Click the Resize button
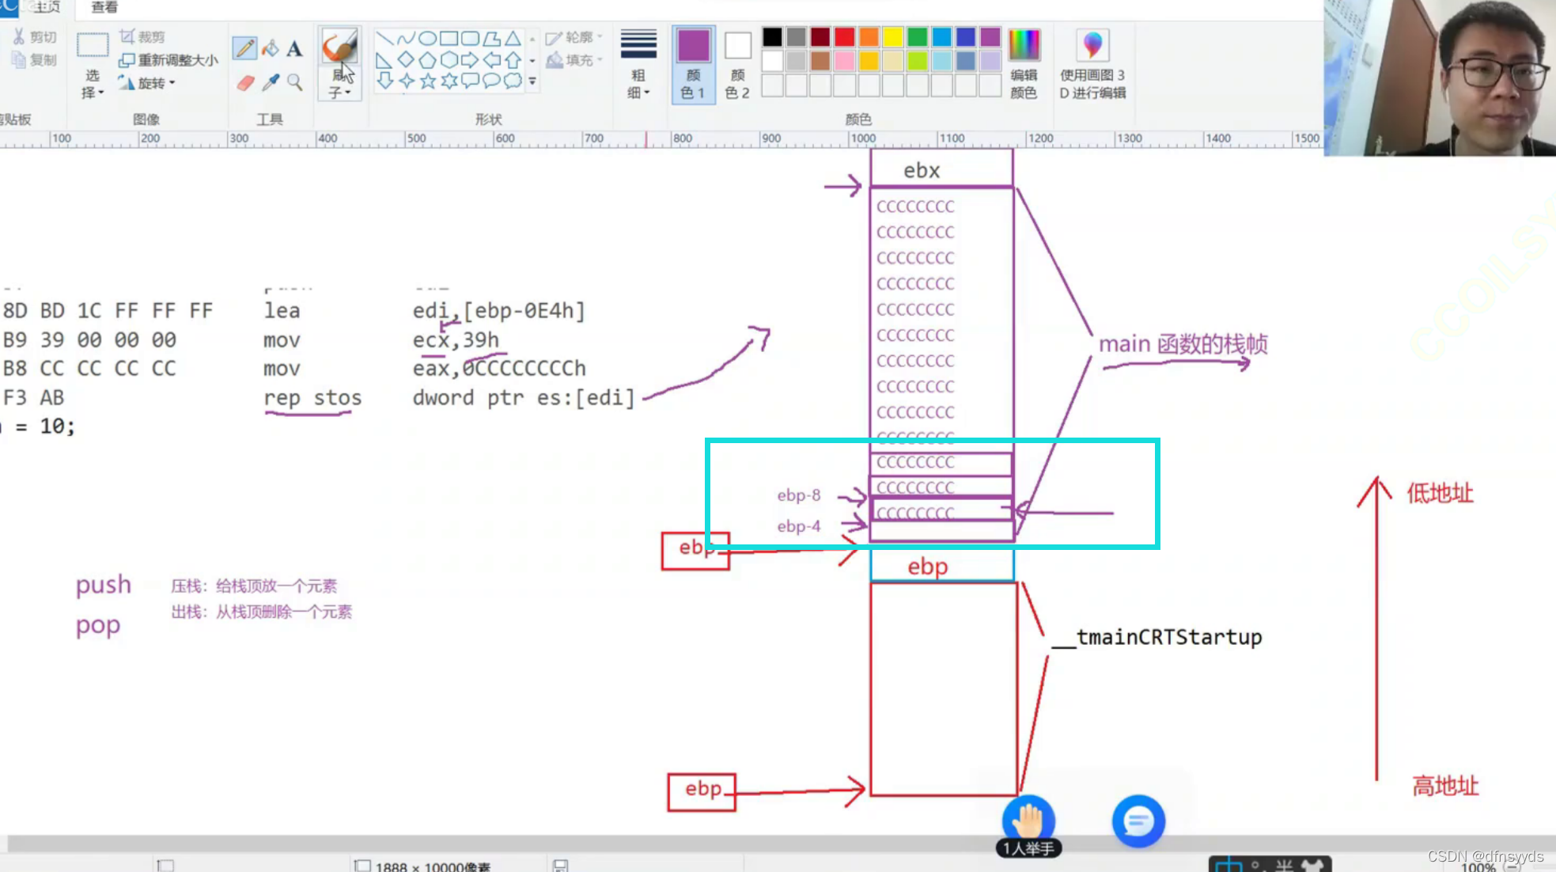Image resolution: width=1556 pixels, height=872 pixels. click(168, 60)
